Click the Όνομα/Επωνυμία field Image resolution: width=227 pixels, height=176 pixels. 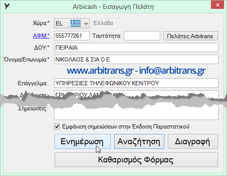point(136,59)
